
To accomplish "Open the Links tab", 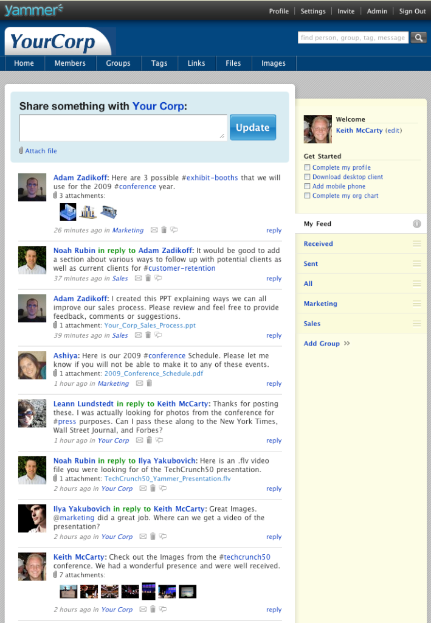I will [x=196, y=63].
